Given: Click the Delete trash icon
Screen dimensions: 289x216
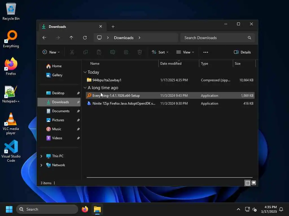Looking at the screenshot, I should 140,52.
